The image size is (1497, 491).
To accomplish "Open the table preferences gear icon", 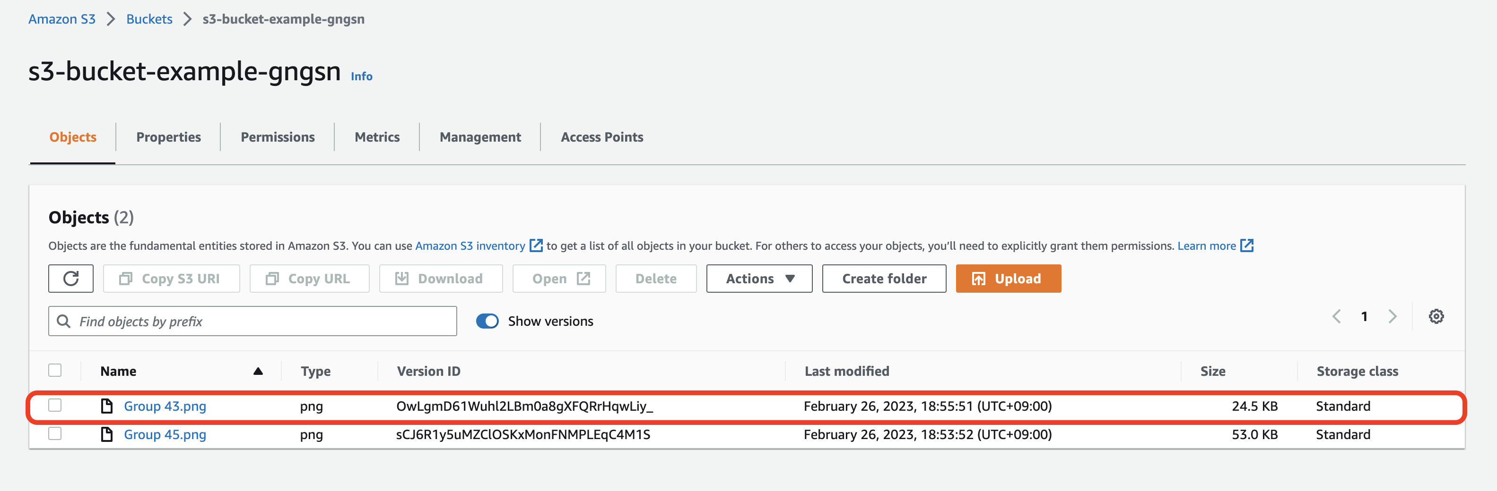I will (1436, 316).
